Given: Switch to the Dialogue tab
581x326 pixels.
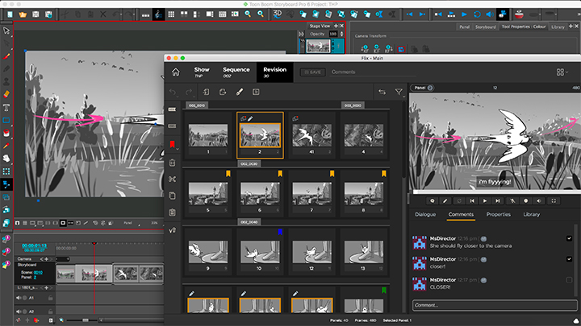Looking at the screenshot, I should point(425,215).
